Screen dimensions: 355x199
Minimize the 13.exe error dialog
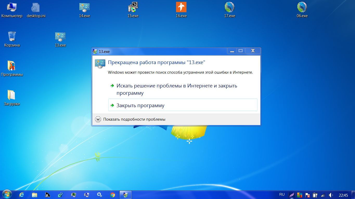(x=232, y=51)
